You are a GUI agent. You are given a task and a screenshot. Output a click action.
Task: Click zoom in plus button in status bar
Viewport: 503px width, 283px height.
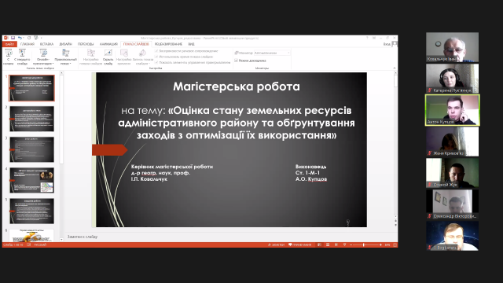tap(380, 244)
